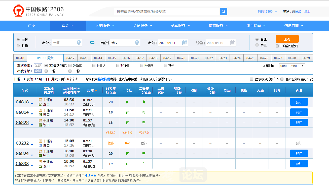Open calendar icon for departure date
The width and height of the screenshot is (329, 192).
(x=185, y=43)
